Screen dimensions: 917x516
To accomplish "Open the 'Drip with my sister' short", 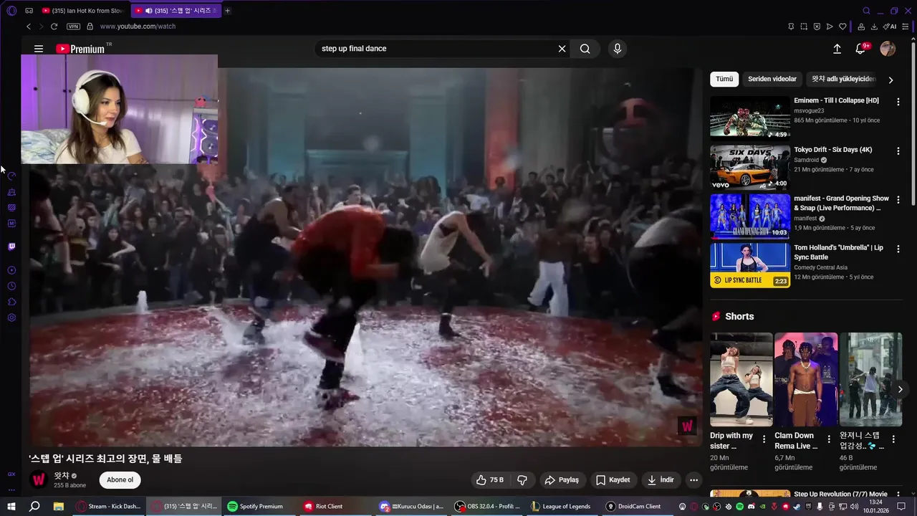I will pos(741,380).
